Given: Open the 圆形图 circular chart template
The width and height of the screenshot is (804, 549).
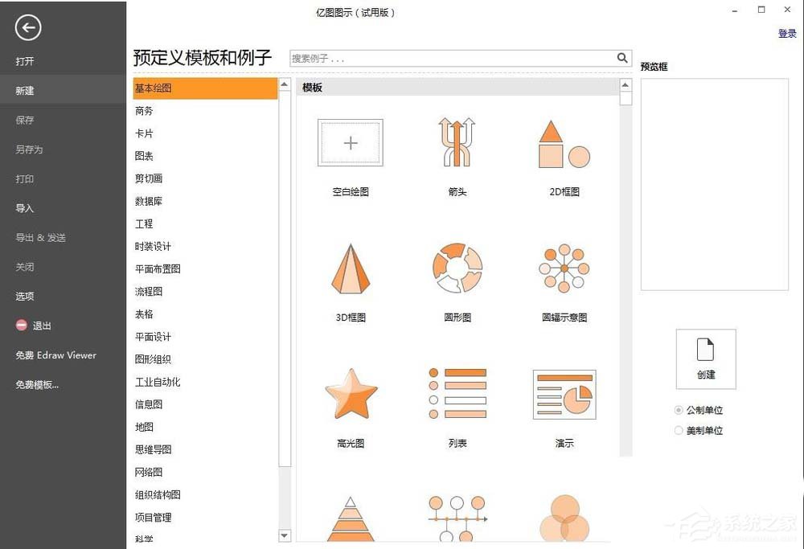Looking at the screenshot, I should click(x=457, y=268).
